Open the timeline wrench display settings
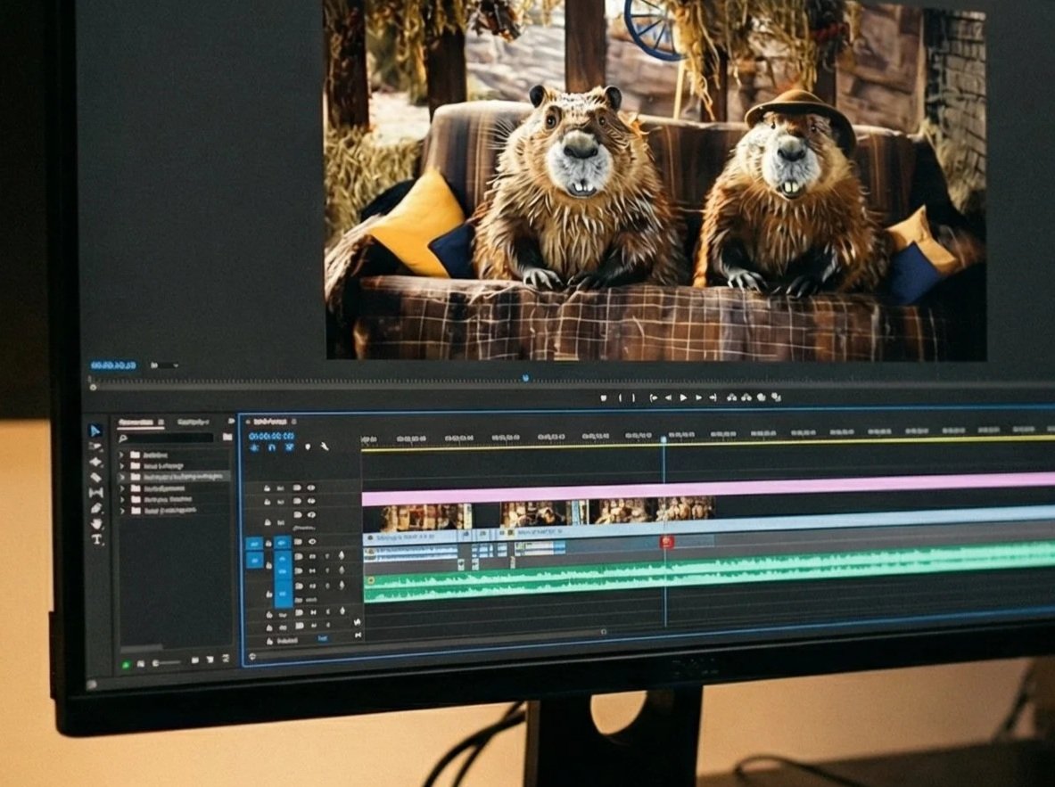The width and height of the screenshot is (1055, 787). [x=325, y=447]
